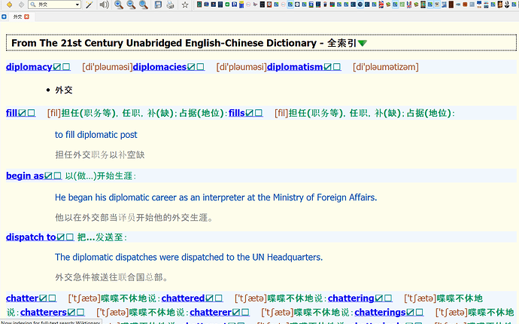This screenshot has height=324, width=519.
Task: Follow the chattering link
Action: point(351,298)
